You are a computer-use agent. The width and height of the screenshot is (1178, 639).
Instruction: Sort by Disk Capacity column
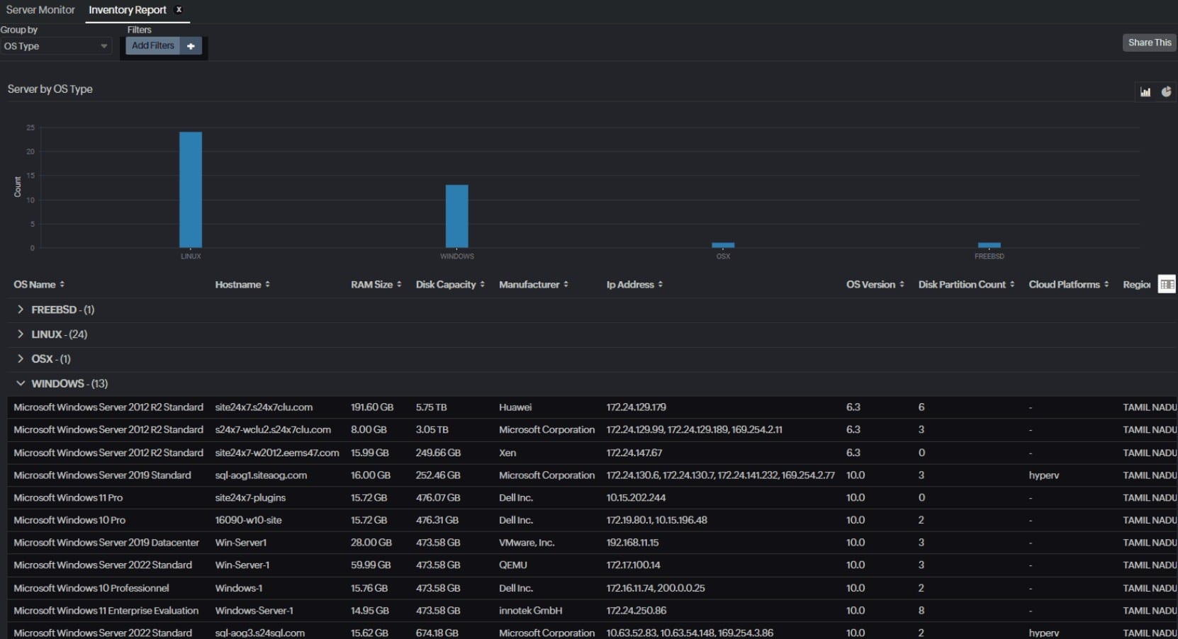coord(450,284)
